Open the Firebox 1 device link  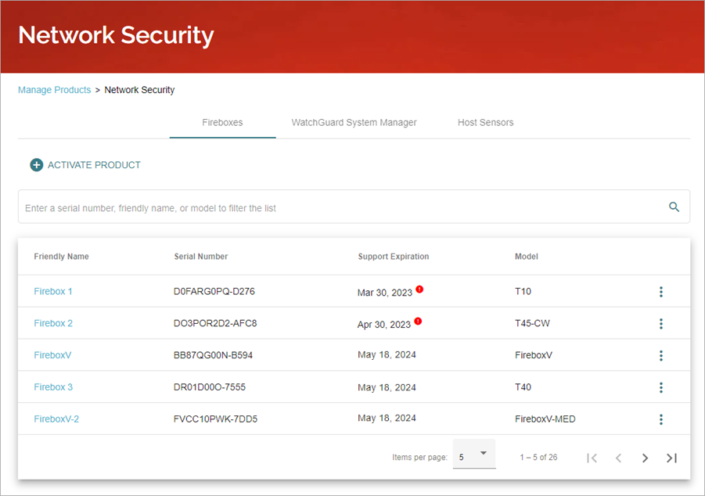click(53, 292)
